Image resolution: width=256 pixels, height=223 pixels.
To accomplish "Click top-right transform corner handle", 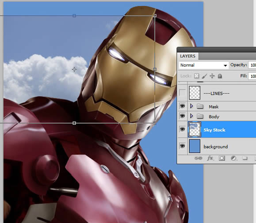I will pos(155,16).
